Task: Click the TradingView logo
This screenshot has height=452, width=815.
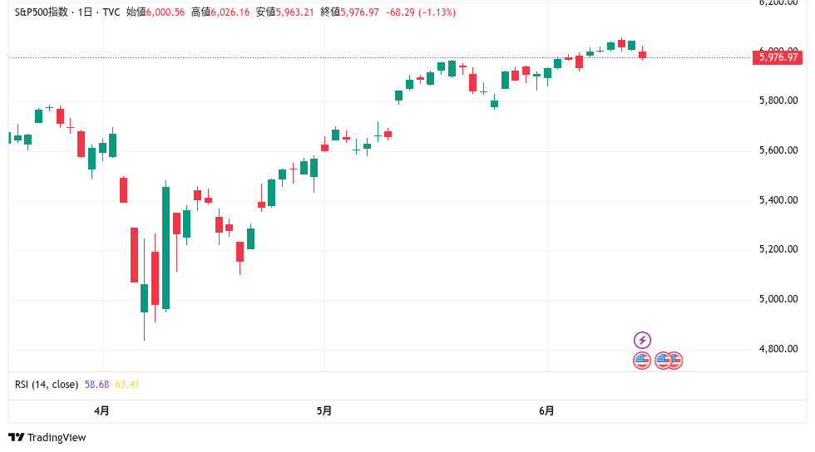Action: [47, 437]
